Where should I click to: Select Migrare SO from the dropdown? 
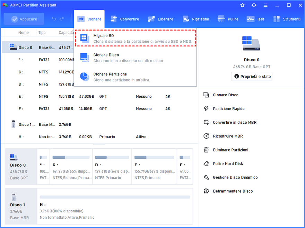(136, 38)
